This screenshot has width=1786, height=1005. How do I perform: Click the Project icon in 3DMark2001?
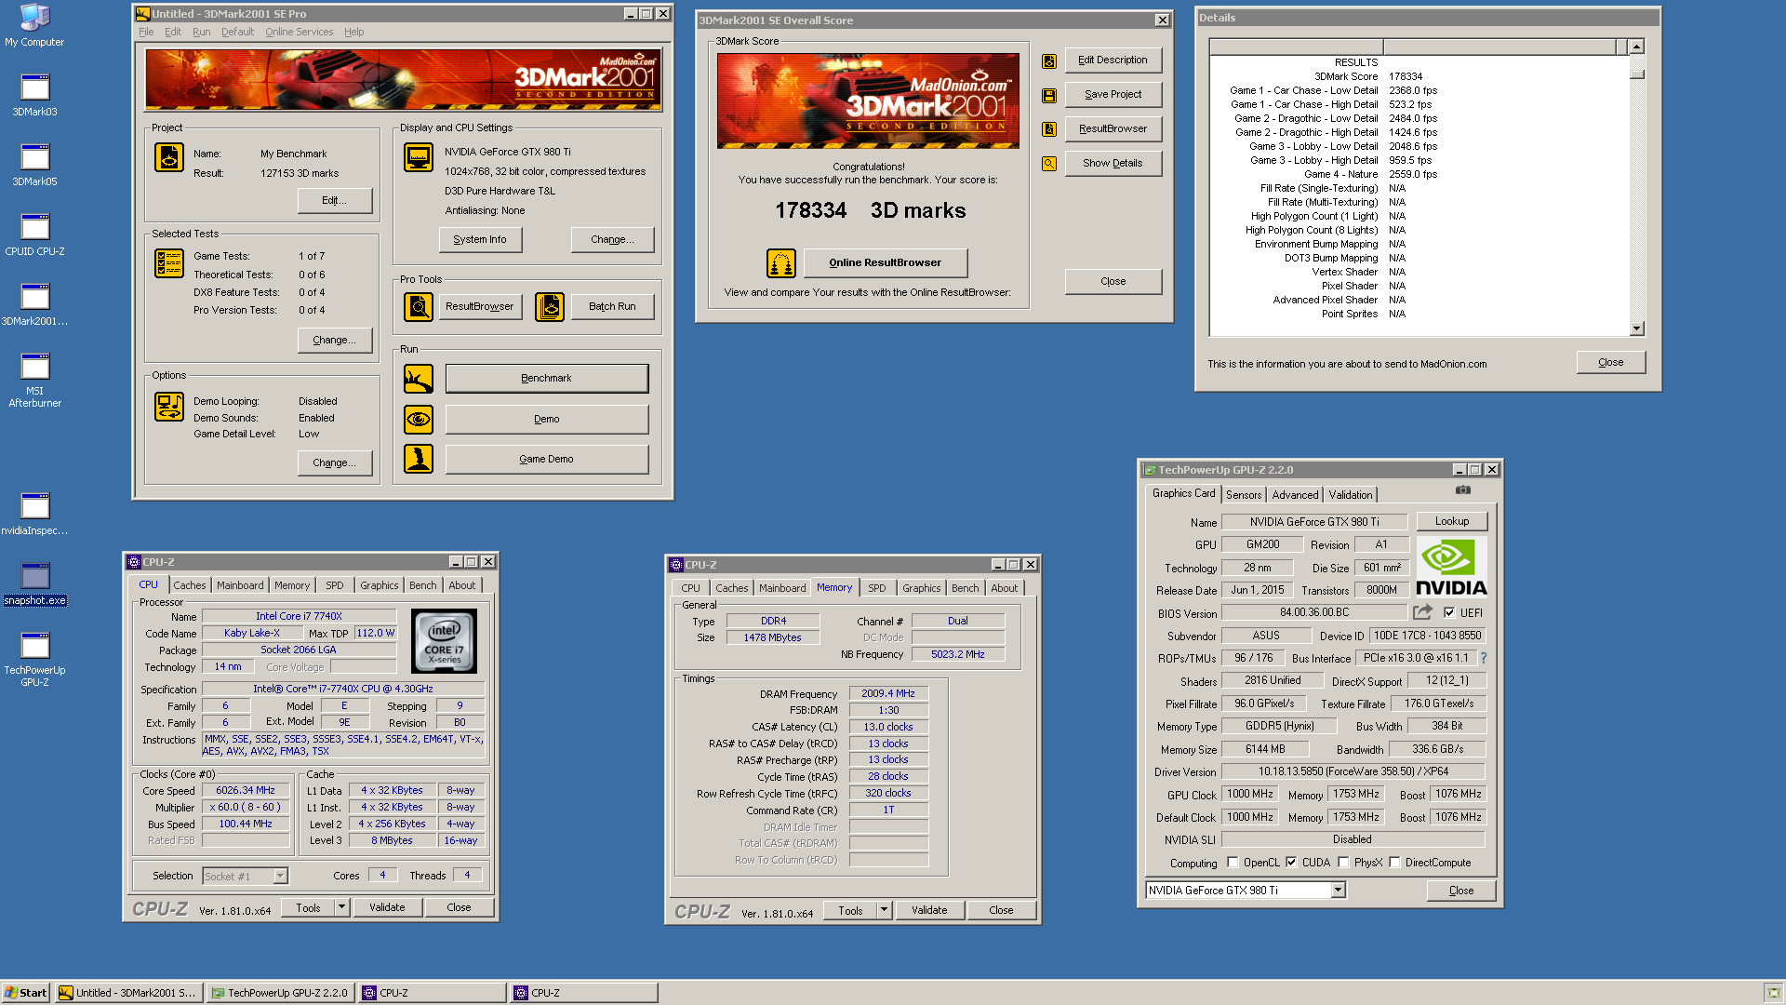(169, 157)
